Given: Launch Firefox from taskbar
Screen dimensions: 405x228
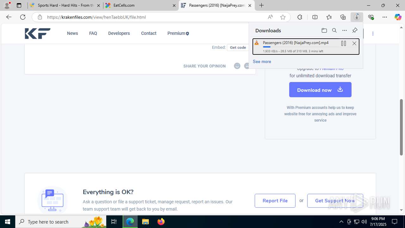Looking at the screenshot, I should click(161, 222).
